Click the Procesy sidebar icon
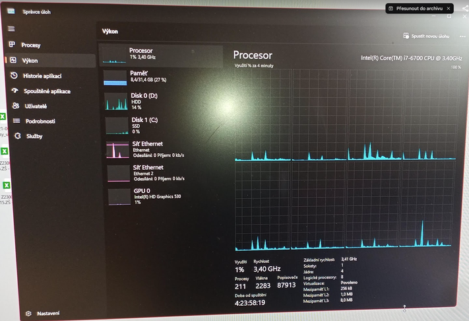 13,44
